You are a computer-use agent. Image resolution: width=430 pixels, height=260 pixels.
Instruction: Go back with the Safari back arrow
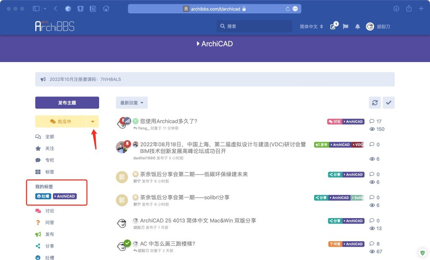click(x=55, y=9)
